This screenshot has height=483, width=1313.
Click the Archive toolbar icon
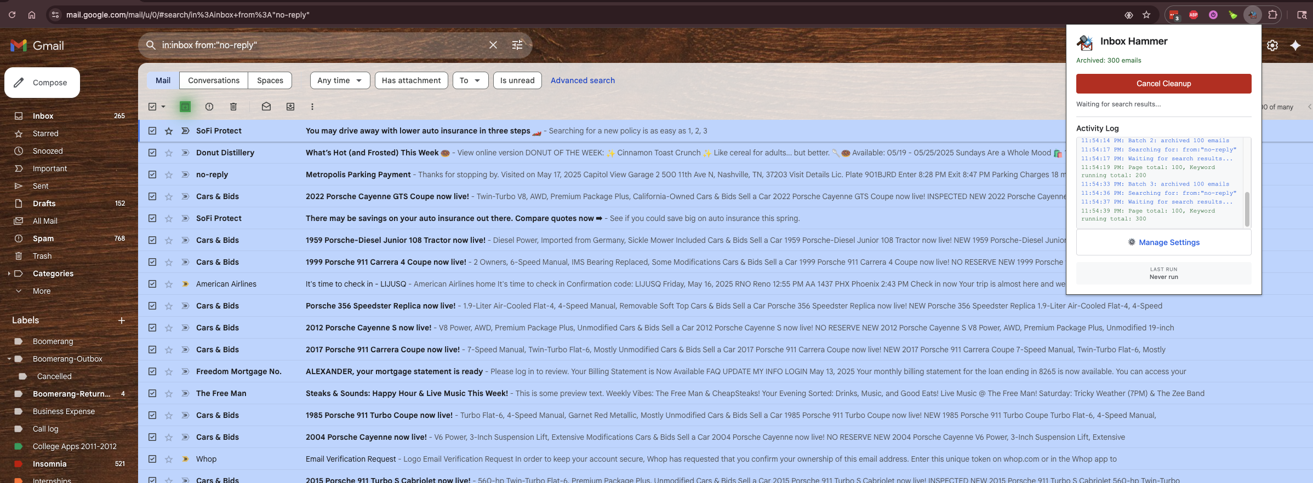(185, 107)
